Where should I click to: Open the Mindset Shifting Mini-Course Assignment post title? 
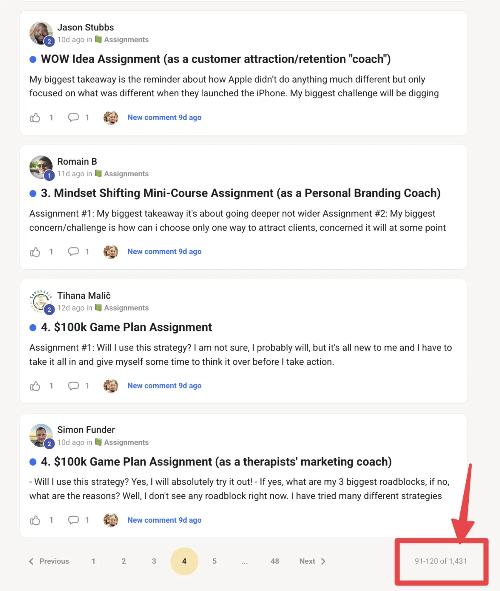click(x=241, y=193)
